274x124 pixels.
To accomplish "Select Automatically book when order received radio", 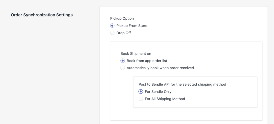I will tap(123, 68).
